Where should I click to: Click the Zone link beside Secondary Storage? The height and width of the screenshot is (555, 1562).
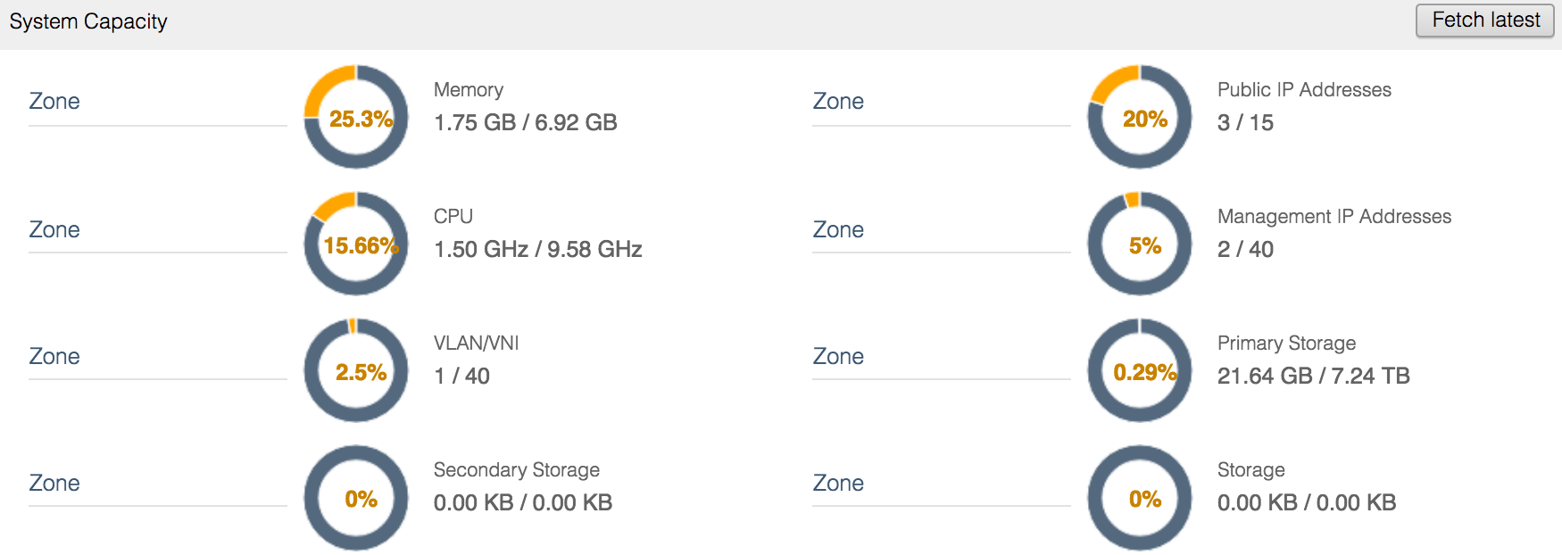54,483
